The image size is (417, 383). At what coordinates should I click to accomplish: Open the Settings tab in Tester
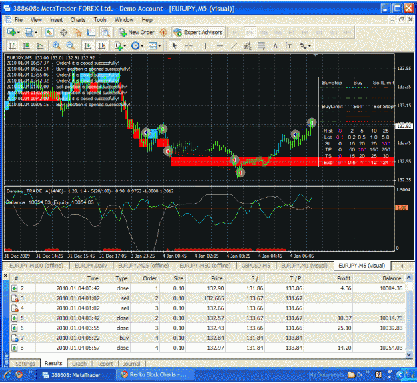point(25,364)
